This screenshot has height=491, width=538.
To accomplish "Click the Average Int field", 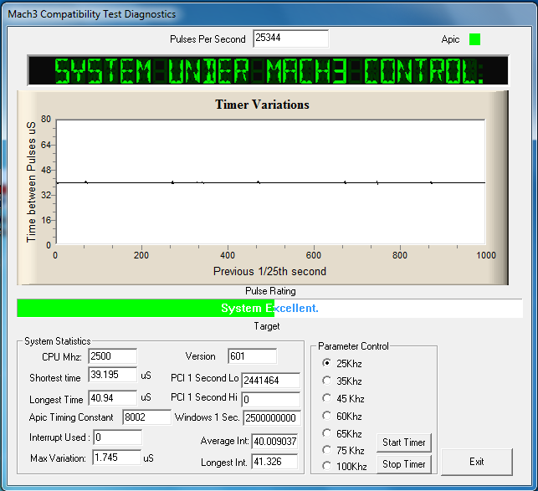I will 274,442.
